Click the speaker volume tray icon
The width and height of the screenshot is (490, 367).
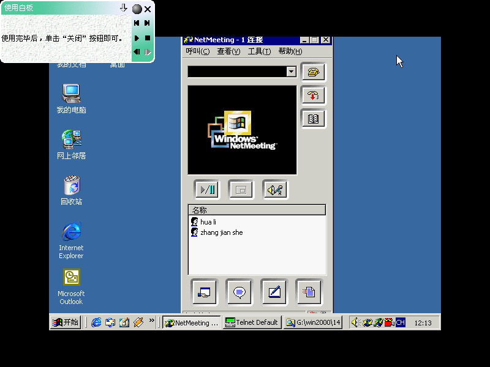pyautogui.click(x=356, y=322)
